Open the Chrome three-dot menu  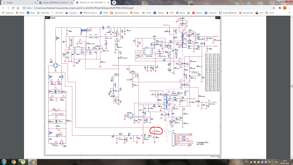coord(289,8)
